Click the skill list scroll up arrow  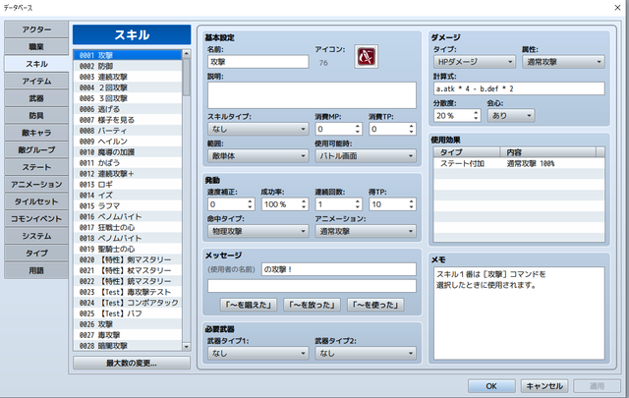186,54
